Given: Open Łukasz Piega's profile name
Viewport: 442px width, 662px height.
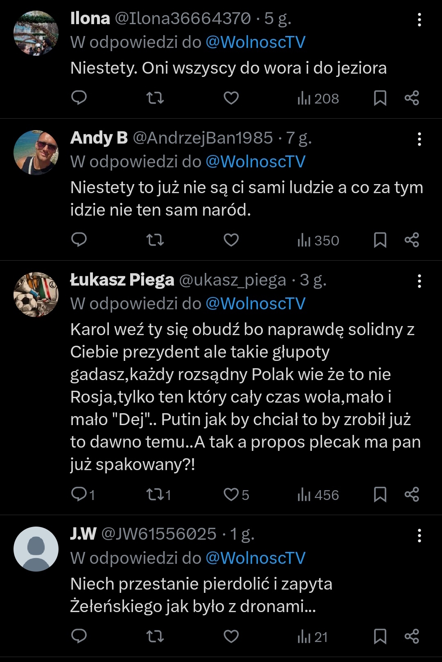Looking at the screenshot, I should coord(122,280).
